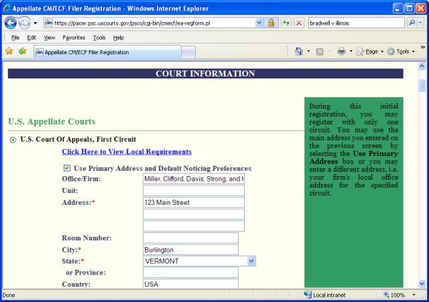Click the search magnifier icon
The width and height of the screenshot is (429, 302).
point(412,23)
